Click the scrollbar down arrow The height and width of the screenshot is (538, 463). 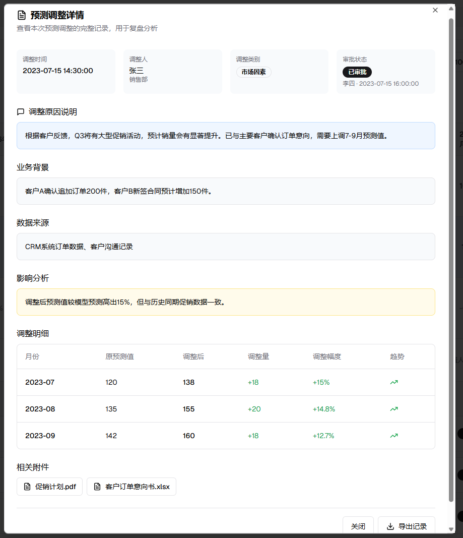(x=451, y=529)
